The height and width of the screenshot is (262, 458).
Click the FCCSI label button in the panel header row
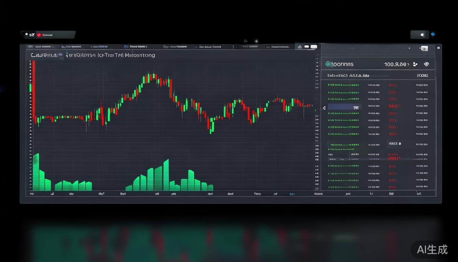422,75
